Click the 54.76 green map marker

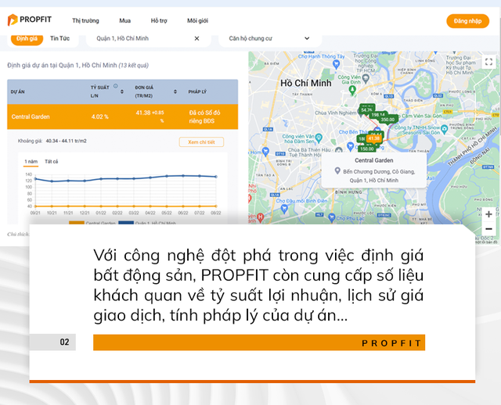point(367,110)
